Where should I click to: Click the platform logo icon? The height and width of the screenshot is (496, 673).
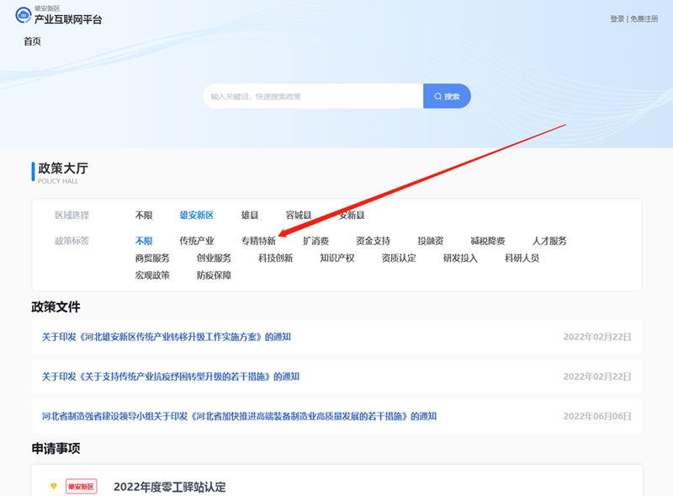click(23, 15)
